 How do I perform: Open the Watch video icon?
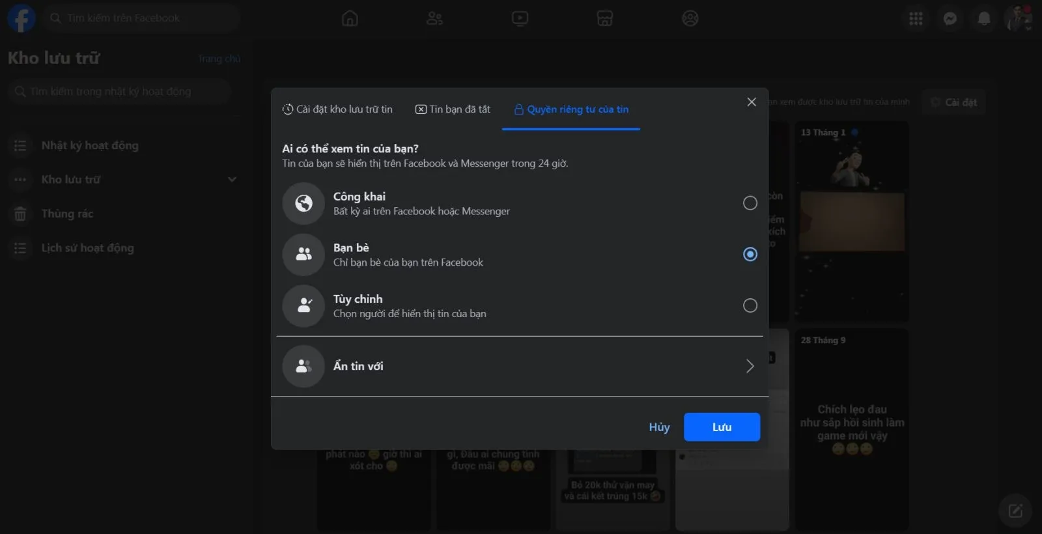pos(520,18)
